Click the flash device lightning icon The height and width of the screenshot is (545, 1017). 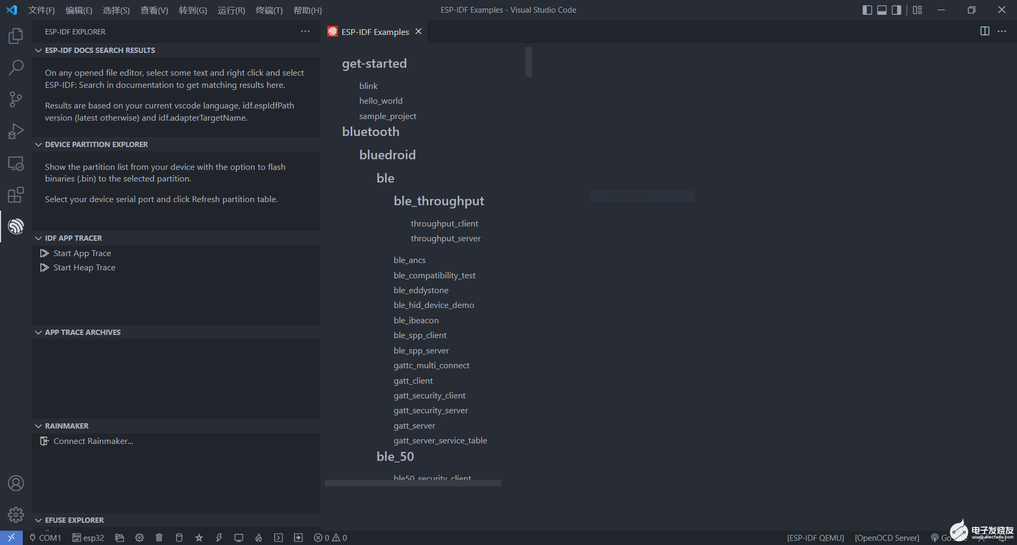point(219,538)
